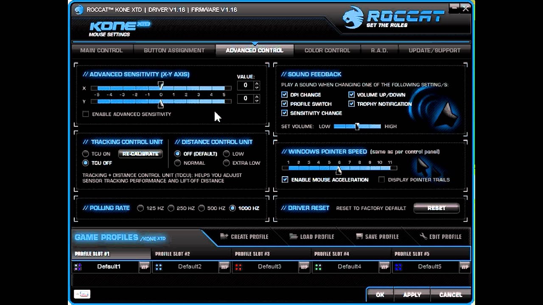
Task: Disable Enable Mouse Acceleration checkbox
Action: click(285, 180)
